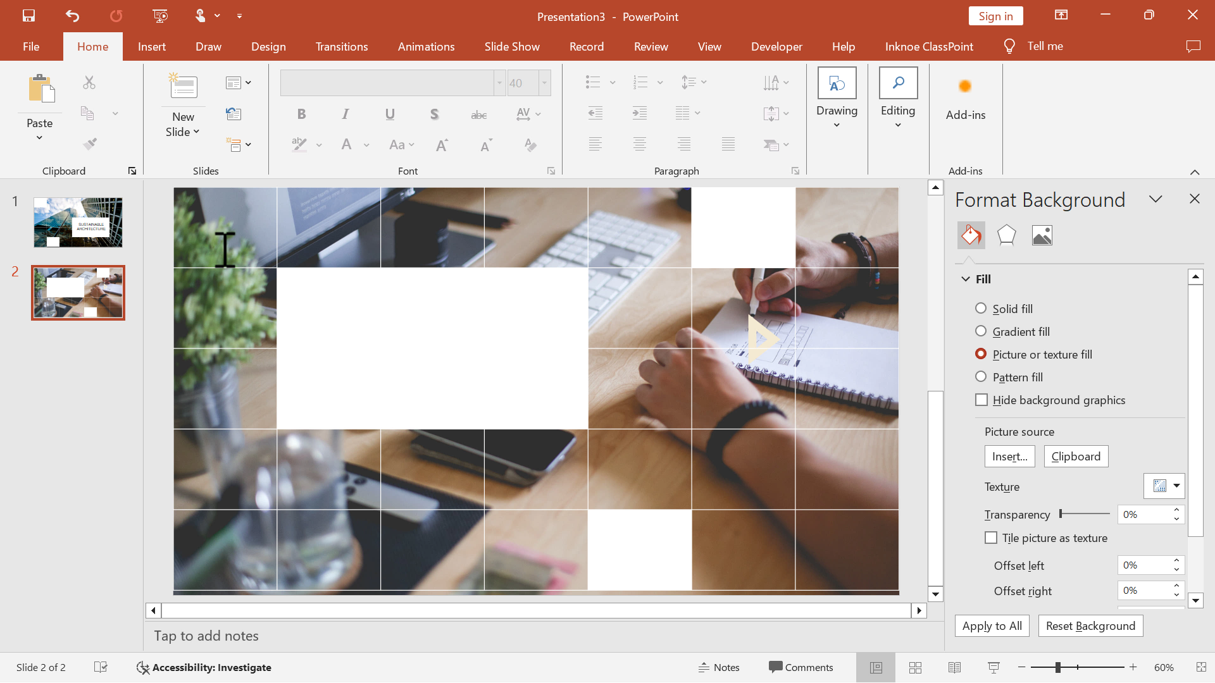
Task: Click the Apply to All button
Action: [992, 625]
